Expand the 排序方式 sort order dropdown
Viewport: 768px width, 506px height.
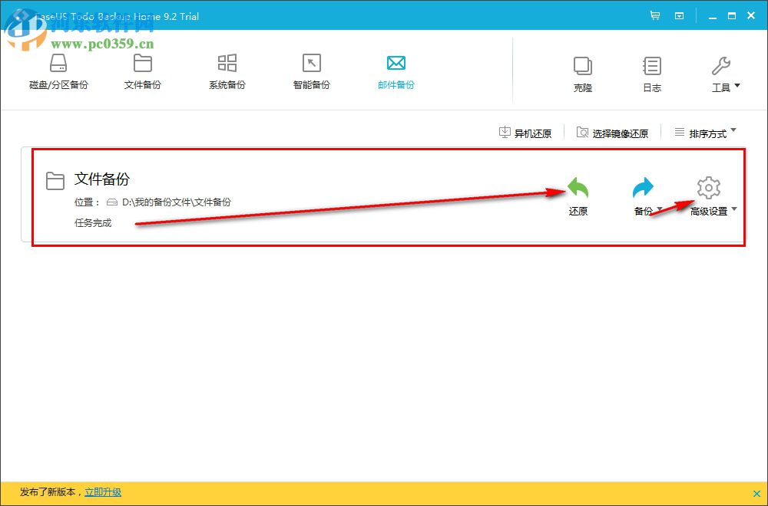tap(705, 132)
